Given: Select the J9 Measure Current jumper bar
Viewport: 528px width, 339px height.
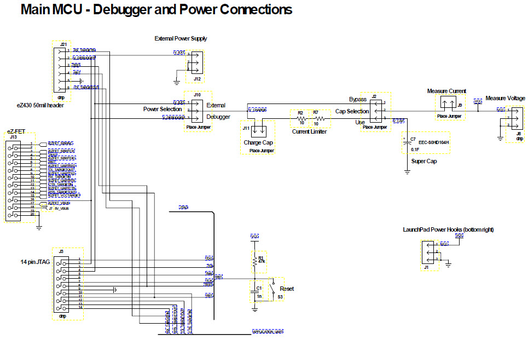Looking at the screenshot, I should (448, 103).
